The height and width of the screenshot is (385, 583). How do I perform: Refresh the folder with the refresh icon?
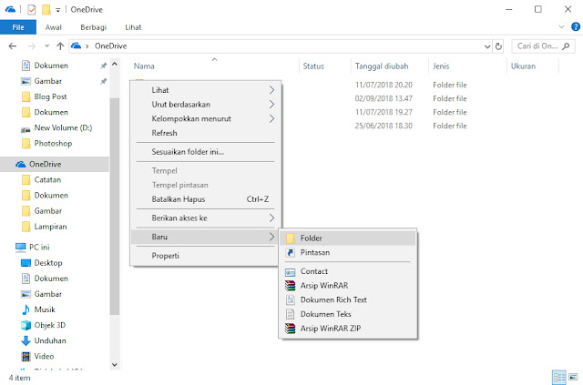(498, 46)
